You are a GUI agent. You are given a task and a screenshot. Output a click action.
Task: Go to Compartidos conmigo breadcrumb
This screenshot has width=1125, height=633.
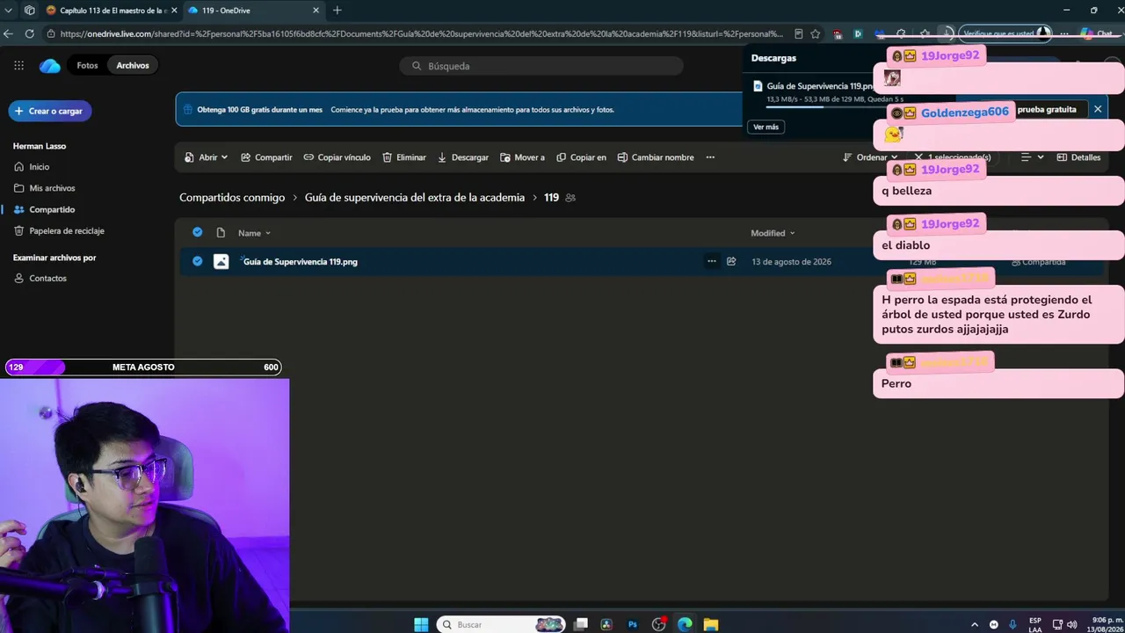pos(232,198)
